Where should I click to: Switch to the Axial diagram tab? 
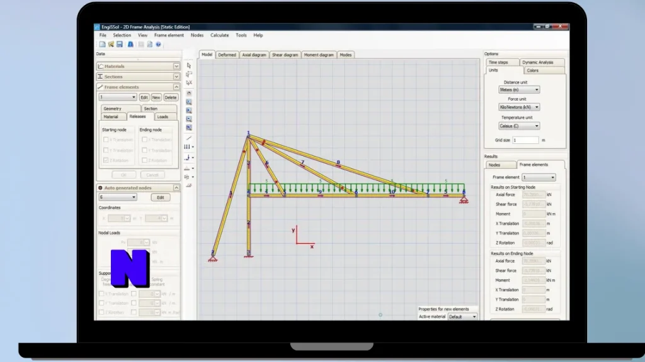point(254,55)
